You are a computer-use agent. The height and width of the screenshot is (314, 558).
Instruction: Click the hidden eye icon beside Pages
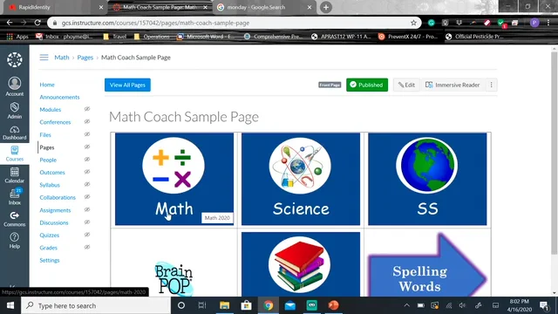coord(87,147)
